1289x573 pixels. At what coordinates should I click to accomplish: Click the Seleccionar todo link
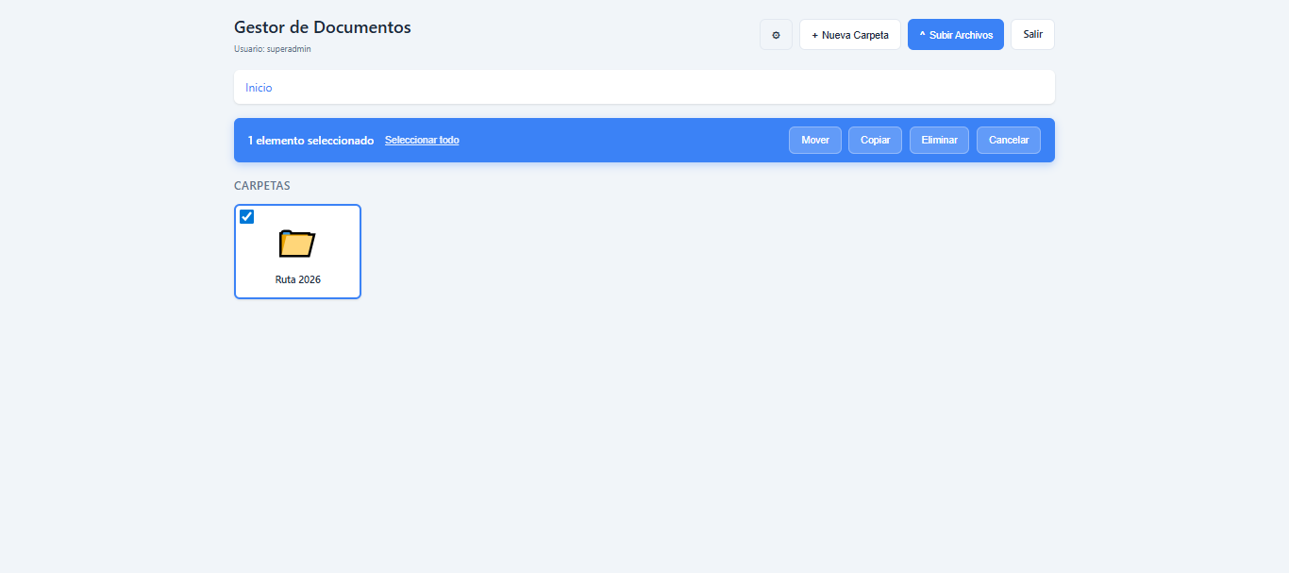(x=422, y=141)
